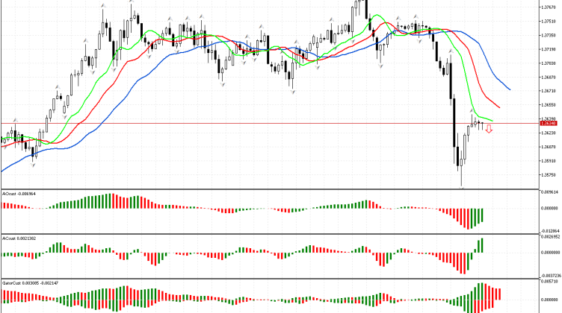The height and width of the screenshot is (313, 562).
Task: Click the tallest green bar ending the ACcust histogram
Action: click(482, 245)
